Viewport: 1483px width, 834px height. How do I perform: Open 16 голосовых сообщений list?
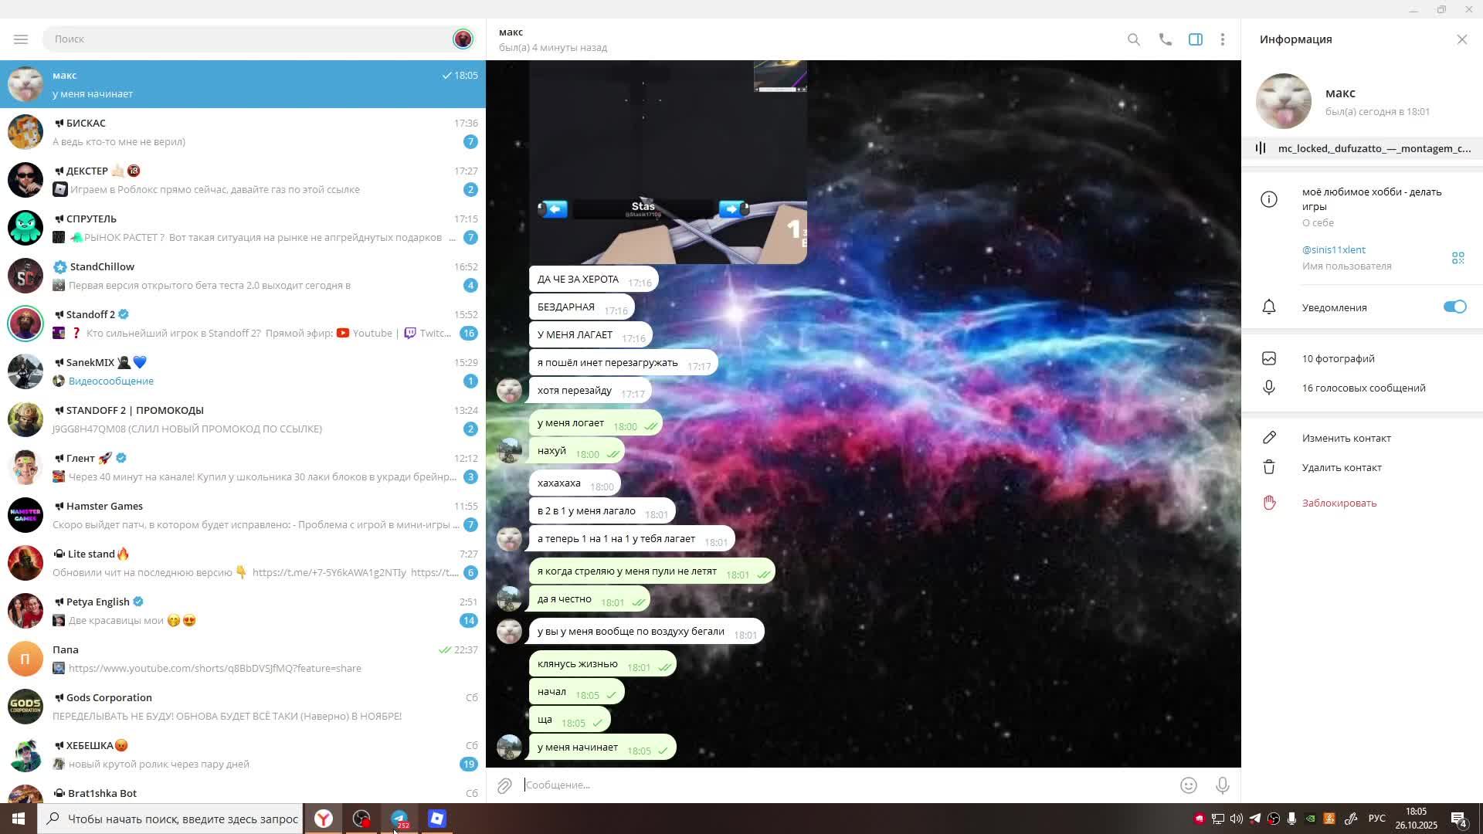1363,388
